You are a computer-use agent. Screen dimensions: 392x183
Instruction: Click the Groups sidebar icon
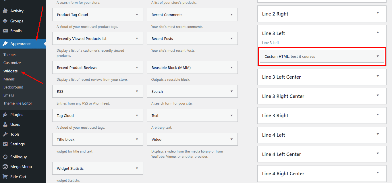point(5,21)
